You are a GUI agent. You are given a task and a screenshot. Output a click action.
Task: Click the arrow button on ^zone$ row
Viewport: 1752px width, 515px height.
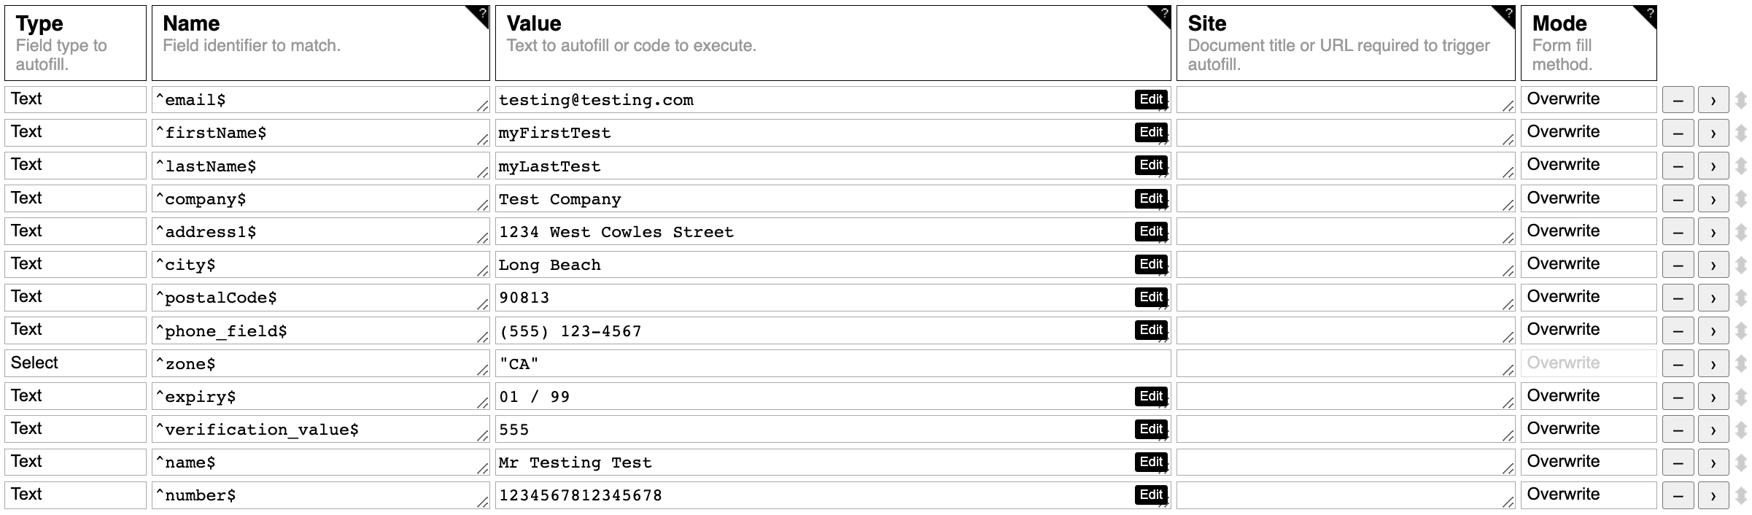[1713, 364]
